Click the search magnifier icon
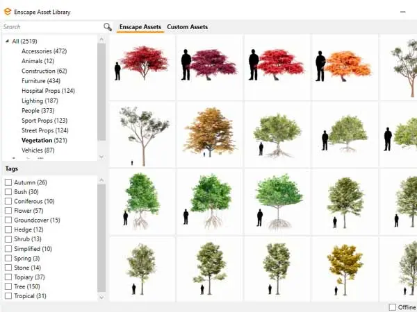 (x=108, y=27)
